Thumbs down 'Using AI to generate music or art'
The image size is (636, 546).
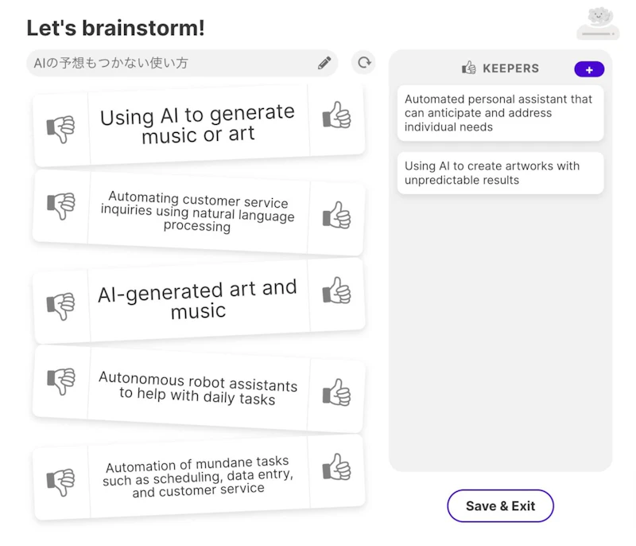point(60,129)
